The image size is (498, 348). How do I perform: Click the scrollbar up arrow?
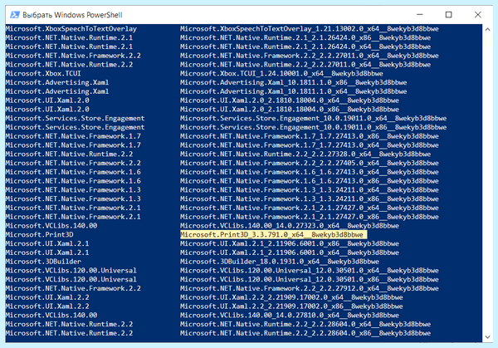[x=487, y=30]
